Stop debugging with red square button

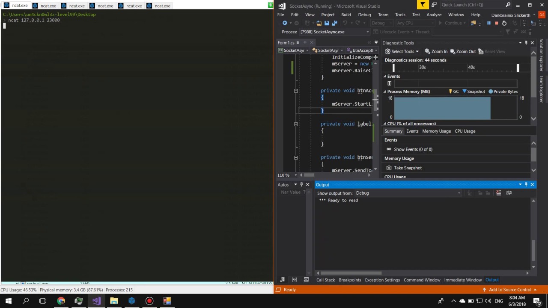(497, 23)
